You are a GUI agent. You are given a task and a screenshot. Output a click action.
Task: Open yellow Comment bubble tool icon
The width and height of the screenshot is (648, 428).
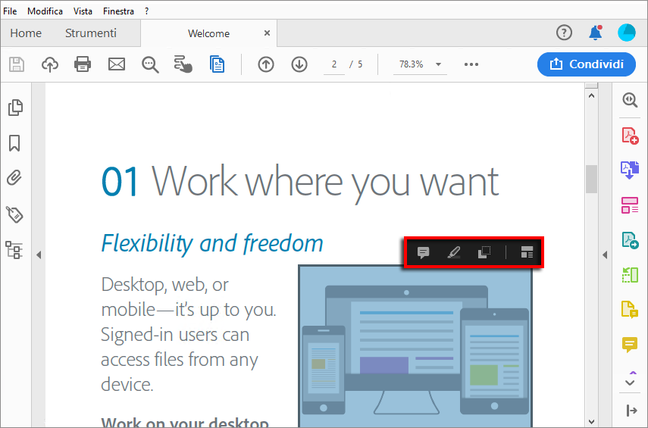[x=630, y=344]
